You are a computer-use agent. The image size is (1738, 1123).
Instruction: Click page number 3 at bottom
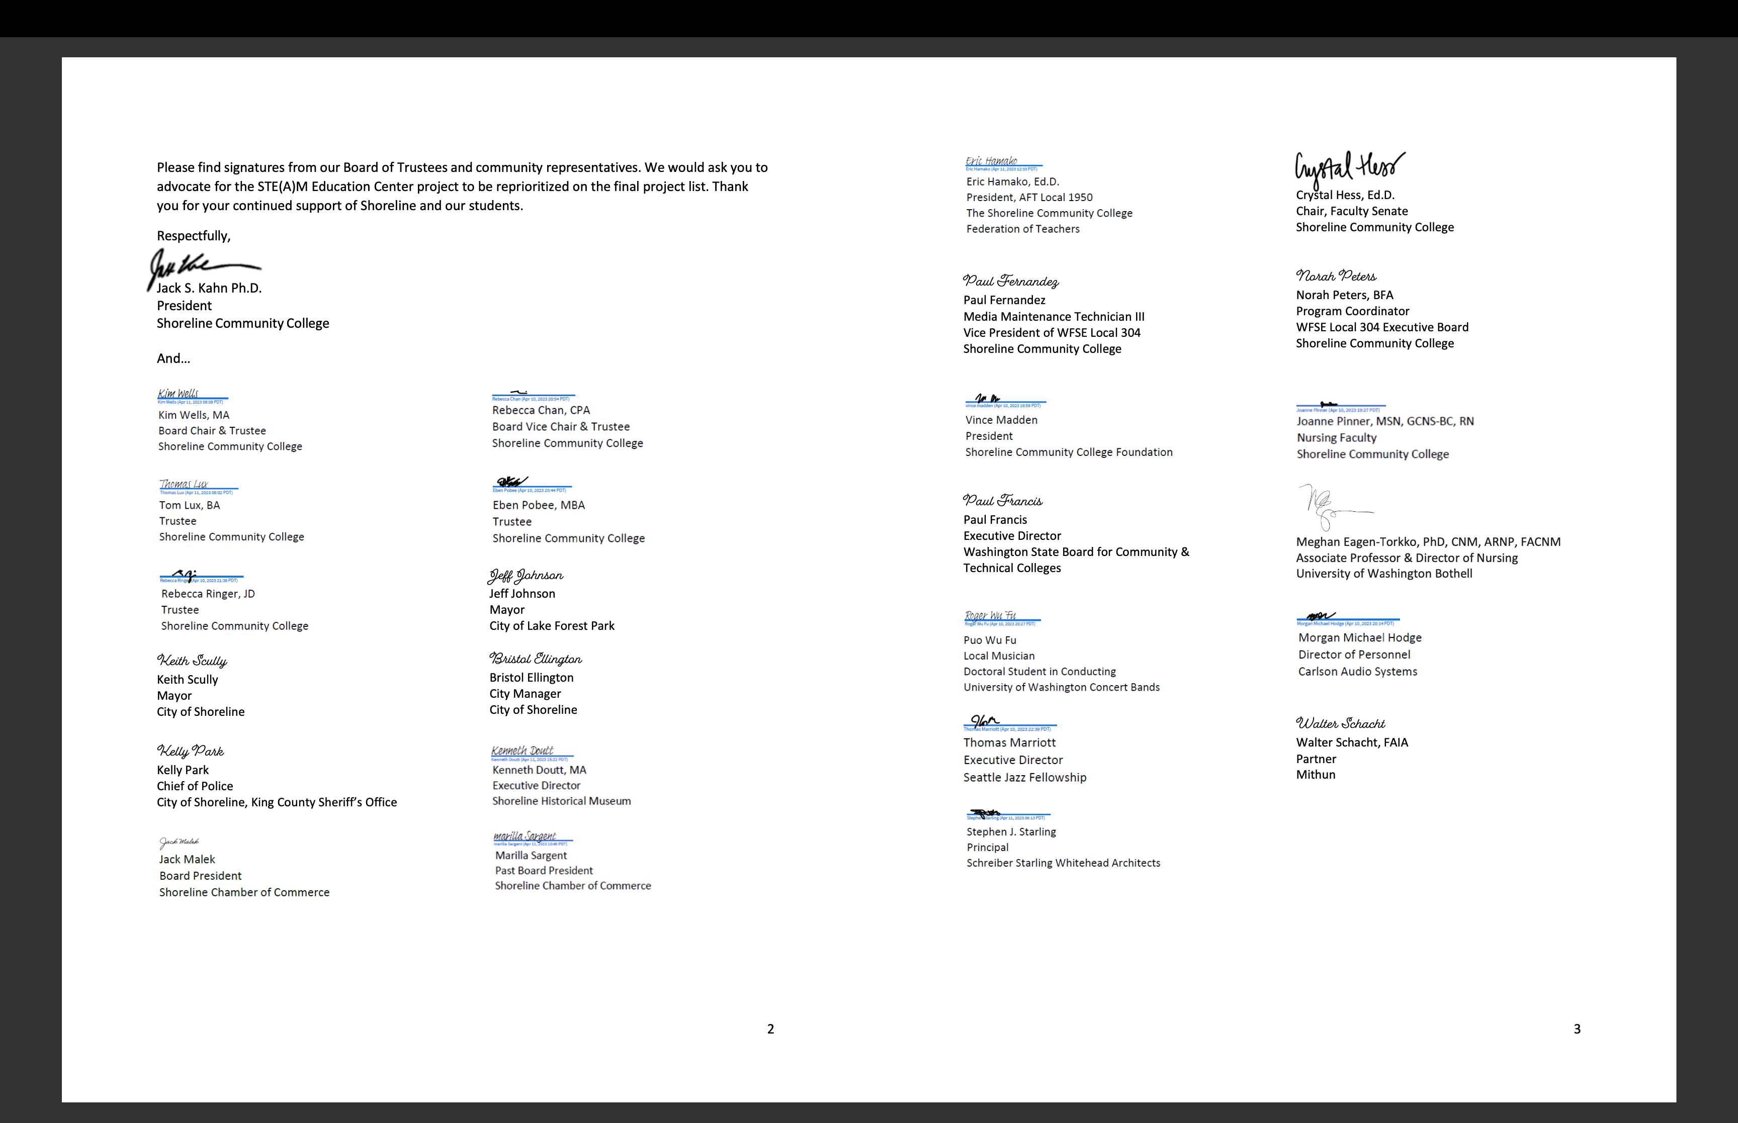point(1577,1029)
